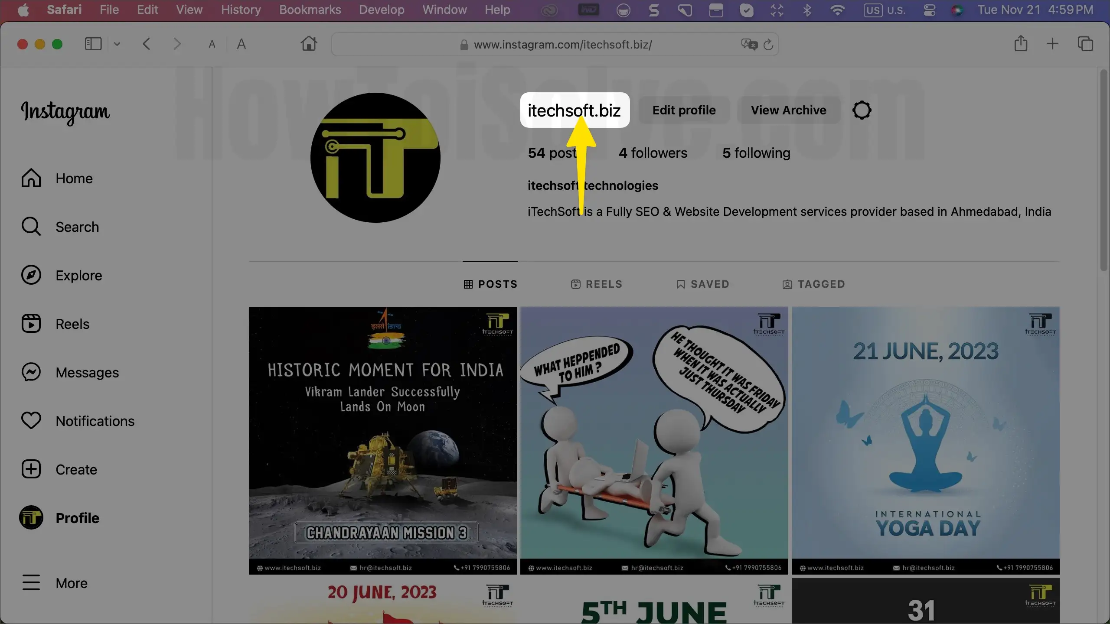Click the Edit profile button

(684, 110)
